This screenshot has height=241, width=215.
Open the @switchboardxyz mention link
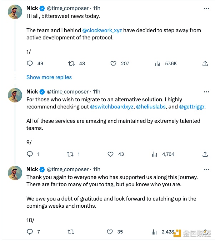[x=112, y=107]
